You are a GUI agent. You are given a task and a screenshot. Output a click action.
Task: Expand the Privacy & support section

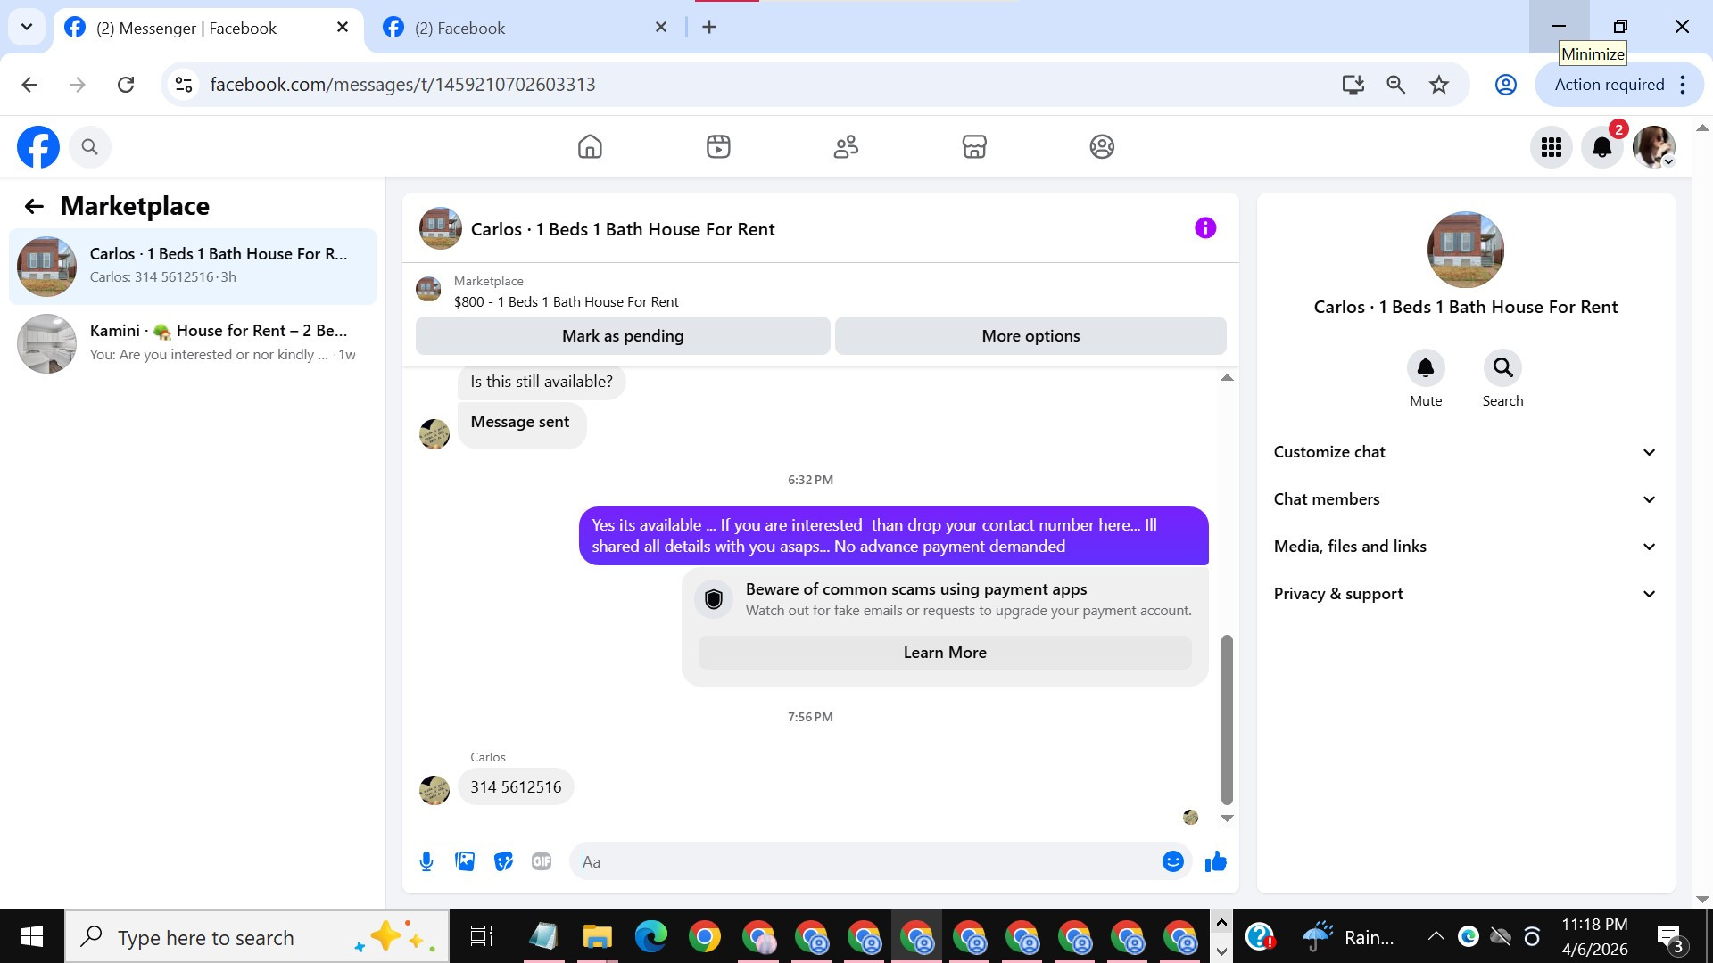1466,594
